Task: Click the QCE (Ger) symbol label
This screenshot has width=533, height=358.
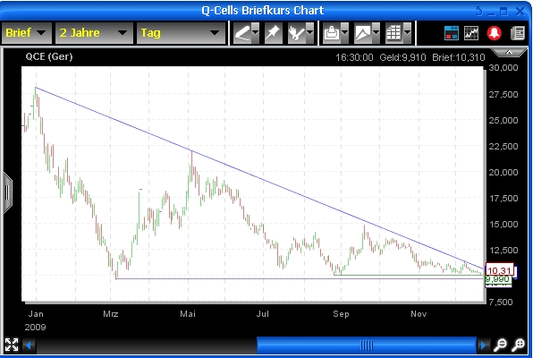Action: (x=49, y=56)
